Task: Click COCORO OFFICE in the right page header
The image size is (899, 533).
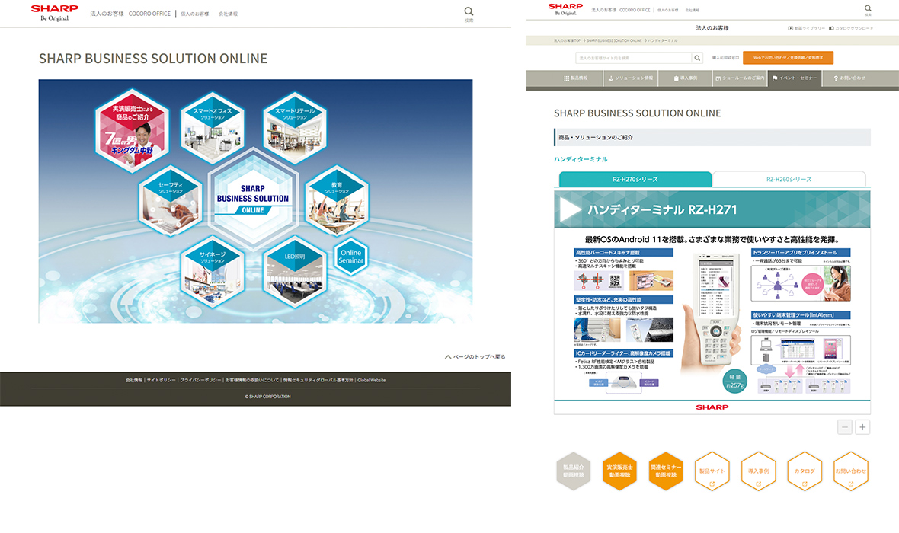Action: 635,10
